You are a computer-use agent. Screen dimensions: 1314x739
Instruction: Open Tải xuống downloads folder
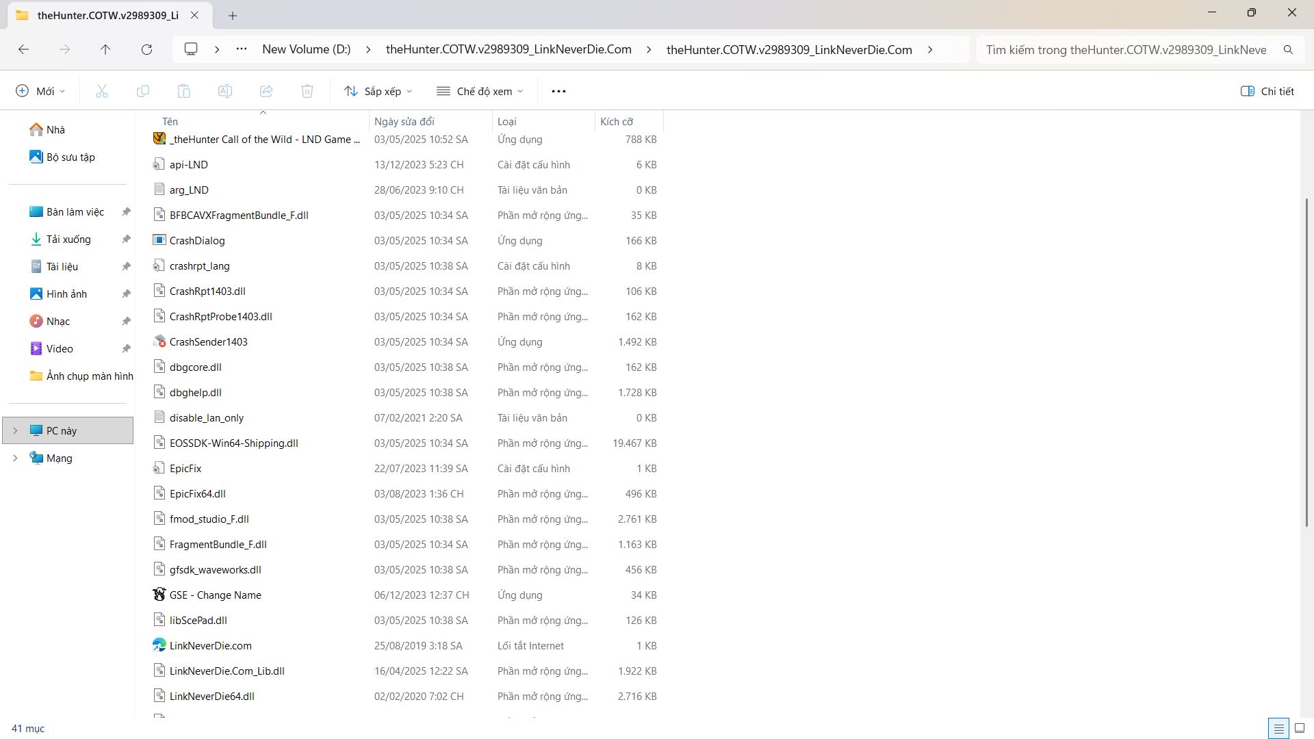click(68, 239)
